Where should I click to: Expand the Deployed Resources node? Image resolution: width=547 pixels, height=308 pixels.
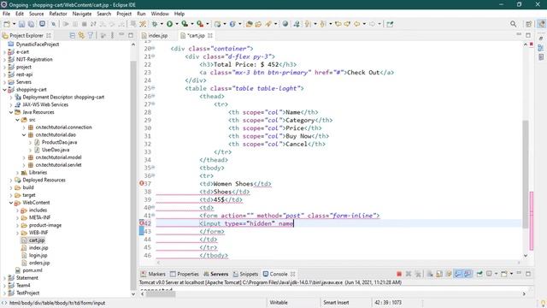coord(11,181)
